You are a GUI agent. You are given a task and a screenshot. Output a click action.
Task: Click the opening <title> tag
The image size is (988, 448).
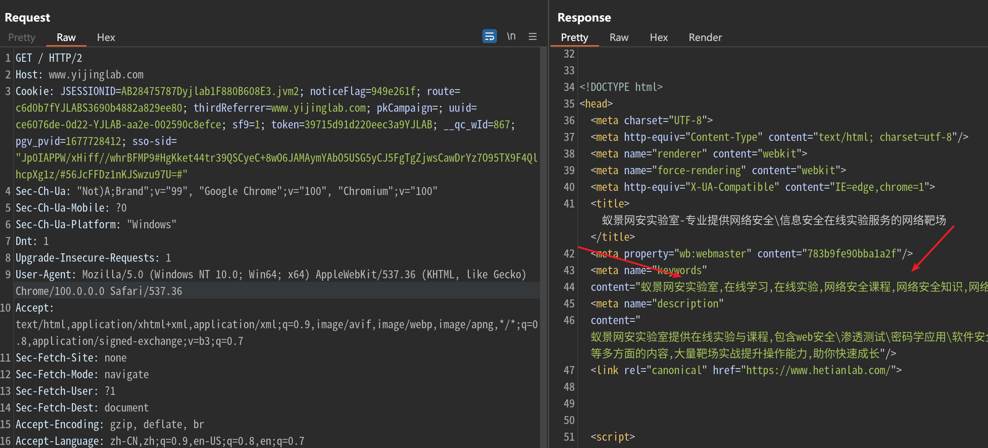coord(610,204)
